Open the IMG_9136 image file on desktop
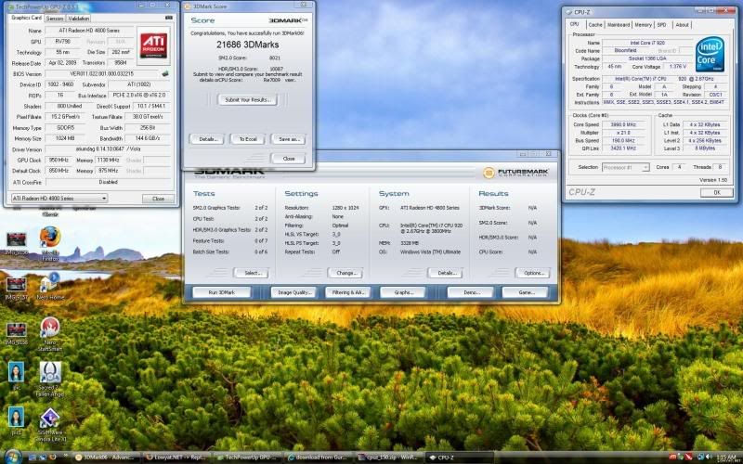This screenshot has width=743, height=464. click(x=16, y=242)
